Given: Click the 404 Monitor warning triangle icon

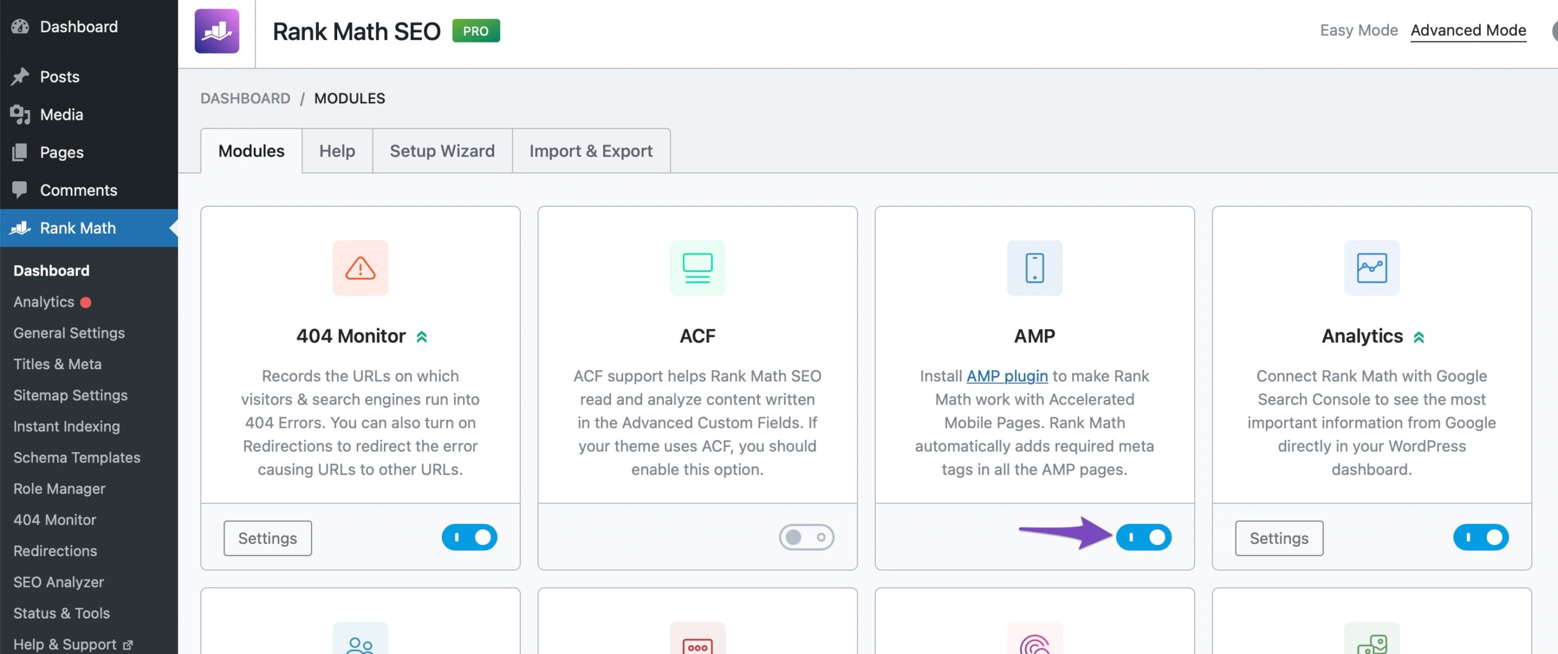Looking at the screenshot, I should [x=360, y=268].
